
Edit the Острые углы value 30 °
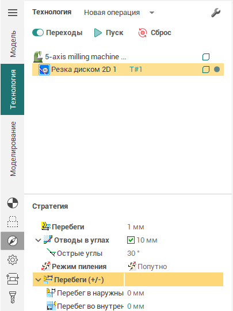(133, 254)
